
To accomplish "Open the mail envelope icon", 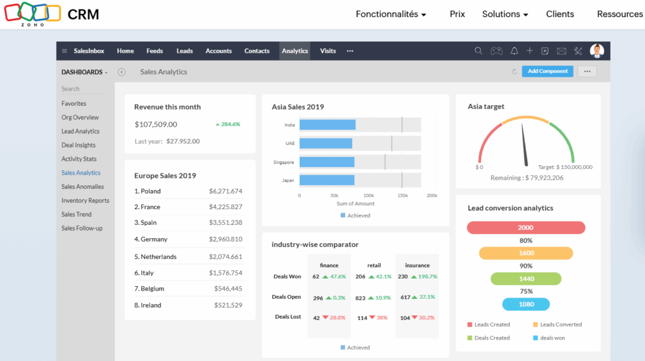I will [x=561, y=51].
